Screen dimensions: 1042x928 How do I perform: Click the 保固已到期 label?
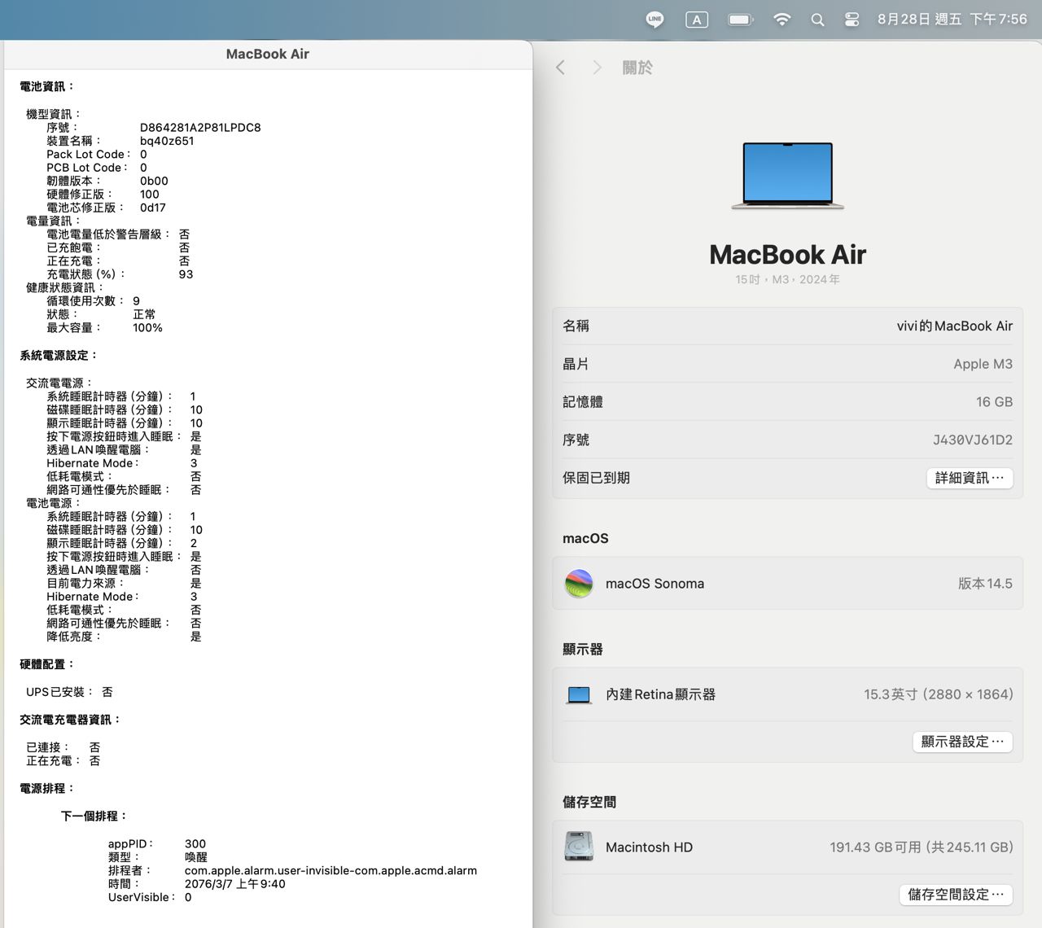point(596,478)
